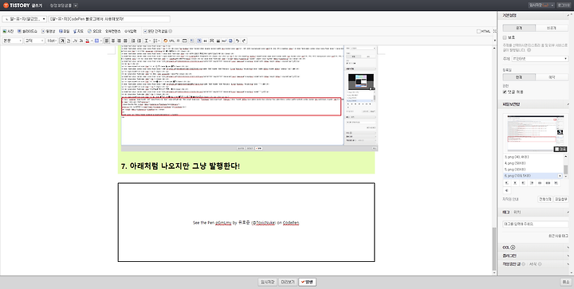Image resolution: width=574 pixels, height=289 pixels.
Task: Open the 본문 paragraph style dropdown
Action: (x=12, y=41)
